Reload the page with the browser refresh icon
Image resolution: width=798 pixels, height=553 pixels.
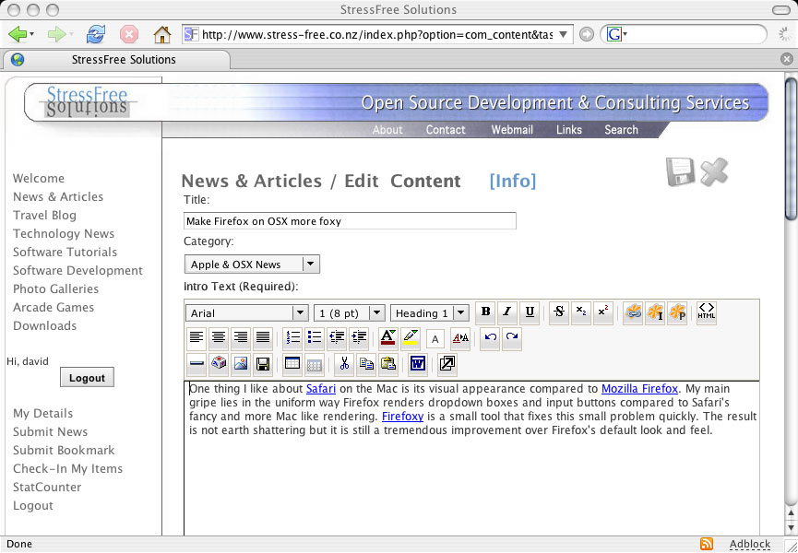pyautogui.click(x=96, y=35)
